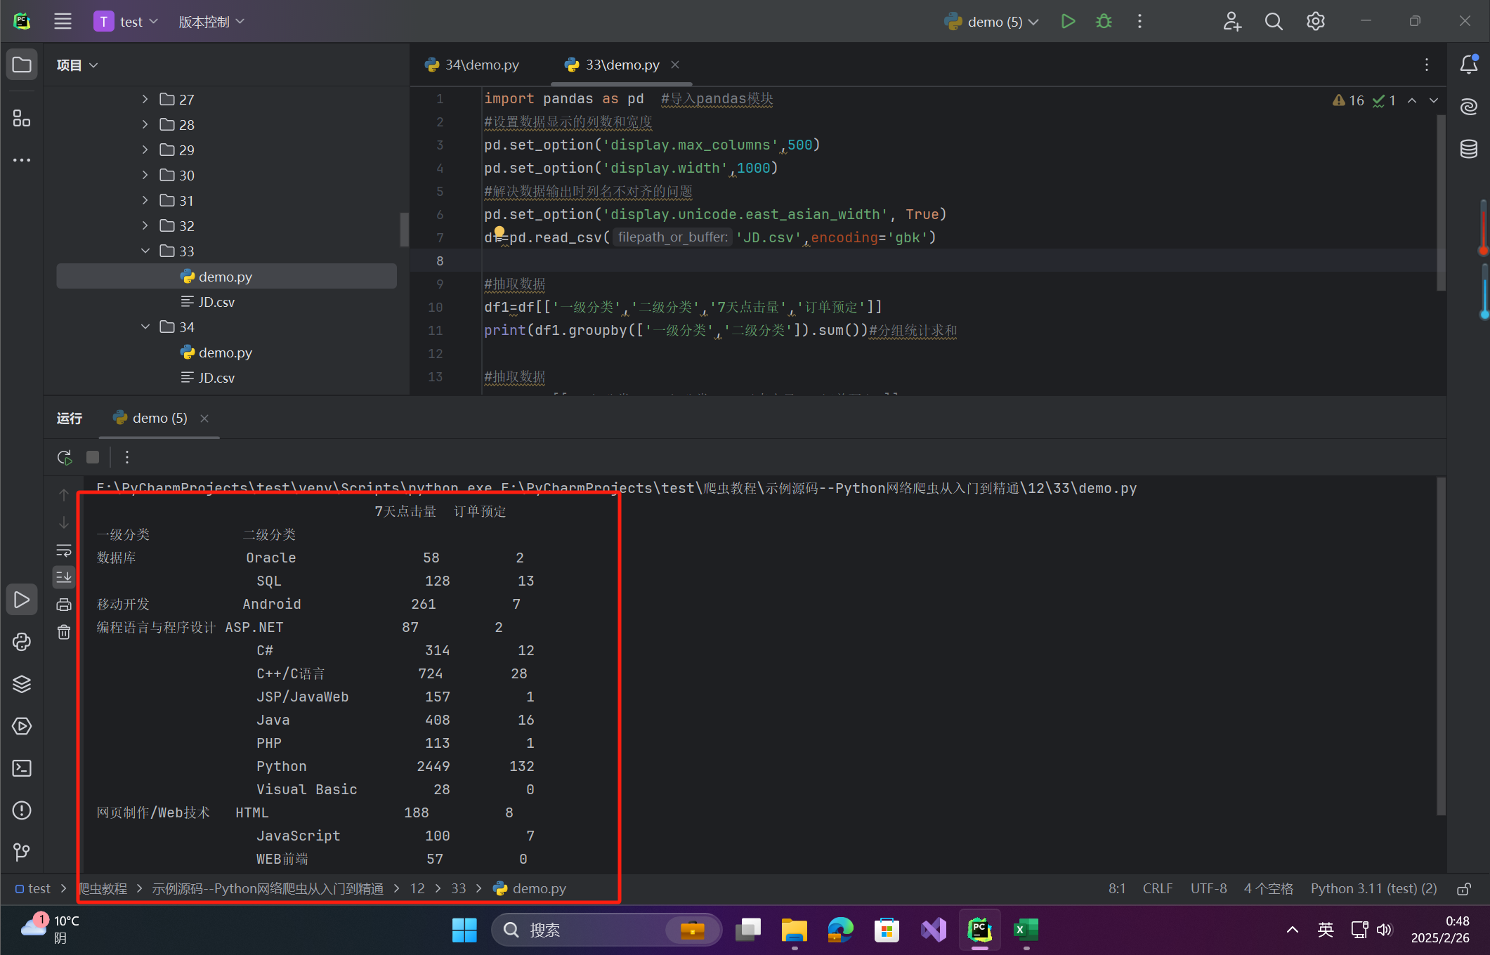Viewport: 1490px width, 955px height.
Task: Expand folder 32 in the project tree
Action: pos(145,226)
